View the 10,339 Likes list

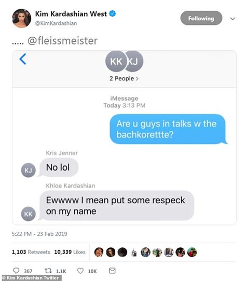tap(70, 252)
